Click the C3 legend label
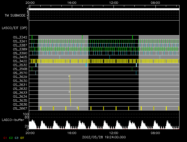The height and width of the screenshot is (142, 187). [x=17, y=138]
